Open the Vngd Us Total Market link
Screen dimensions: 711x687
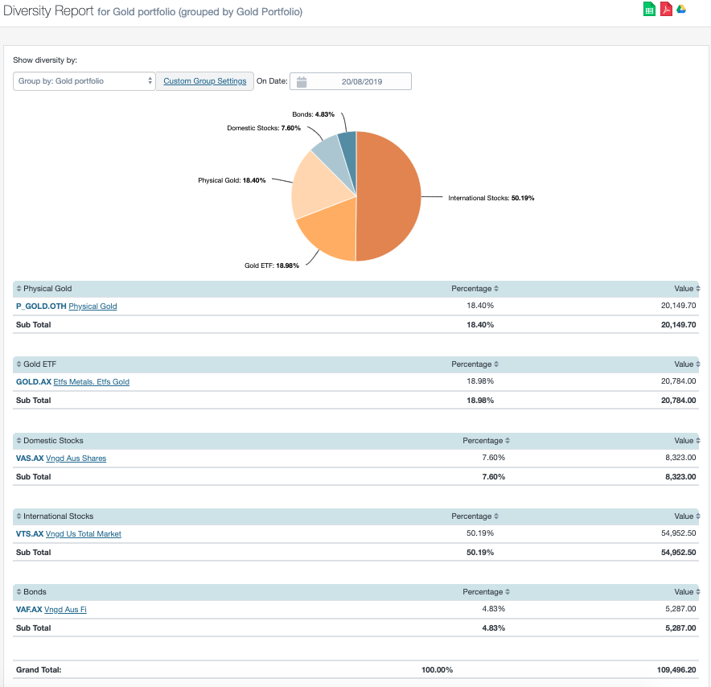point(84,533)
